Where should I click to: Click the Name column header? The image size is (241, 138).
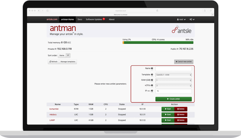pos(58,104)
